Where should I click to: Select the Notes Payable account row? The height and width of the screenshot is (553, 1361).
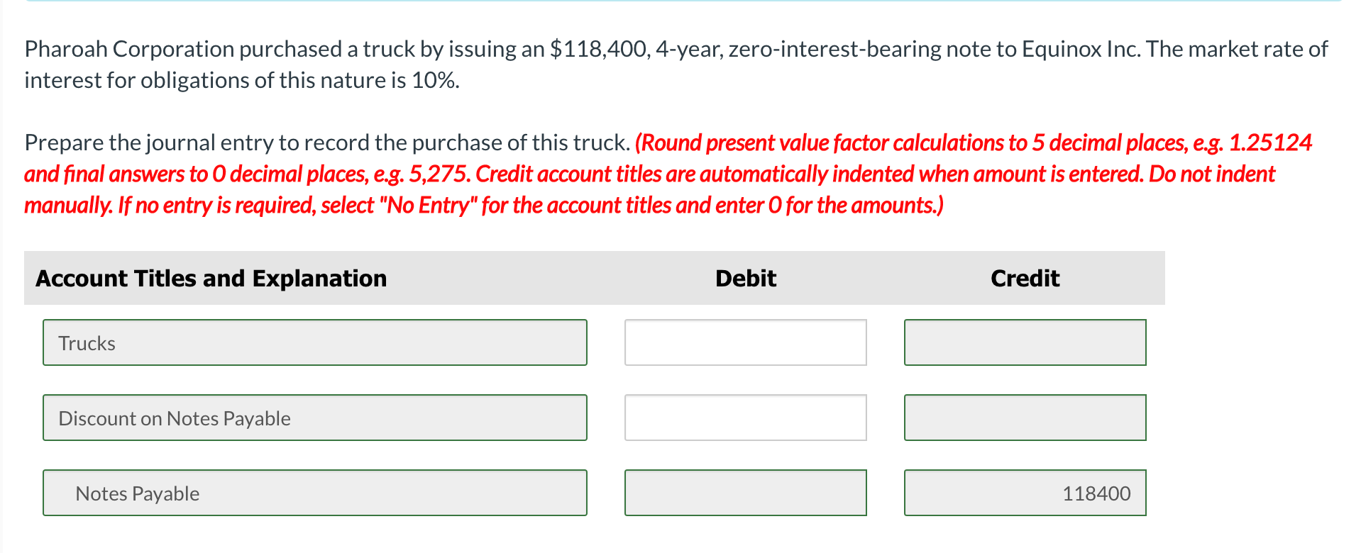(x=137, y=493)
